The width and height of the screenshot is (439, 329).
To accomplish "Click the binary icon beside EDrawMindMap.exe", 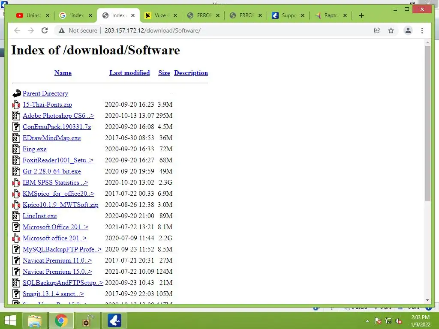I will click(x=17, y=138).
